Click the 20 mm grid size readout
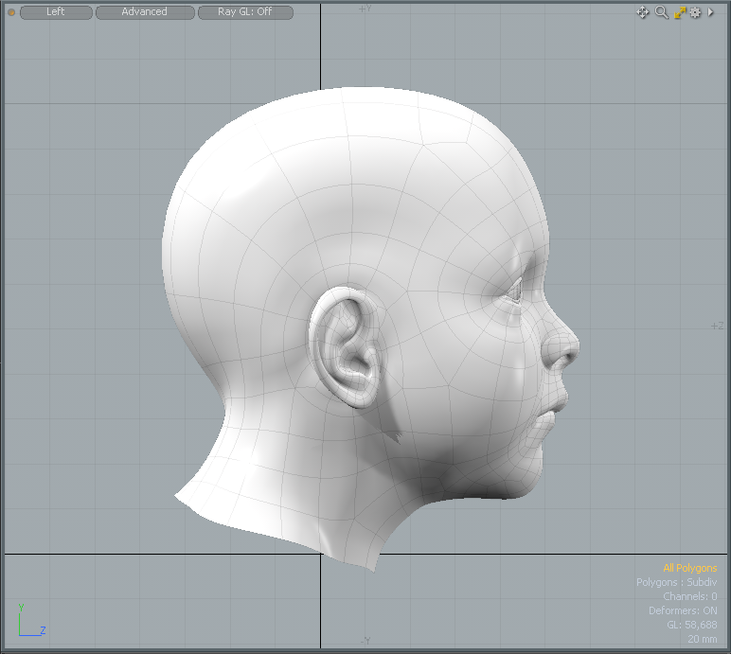 [702, 639]
